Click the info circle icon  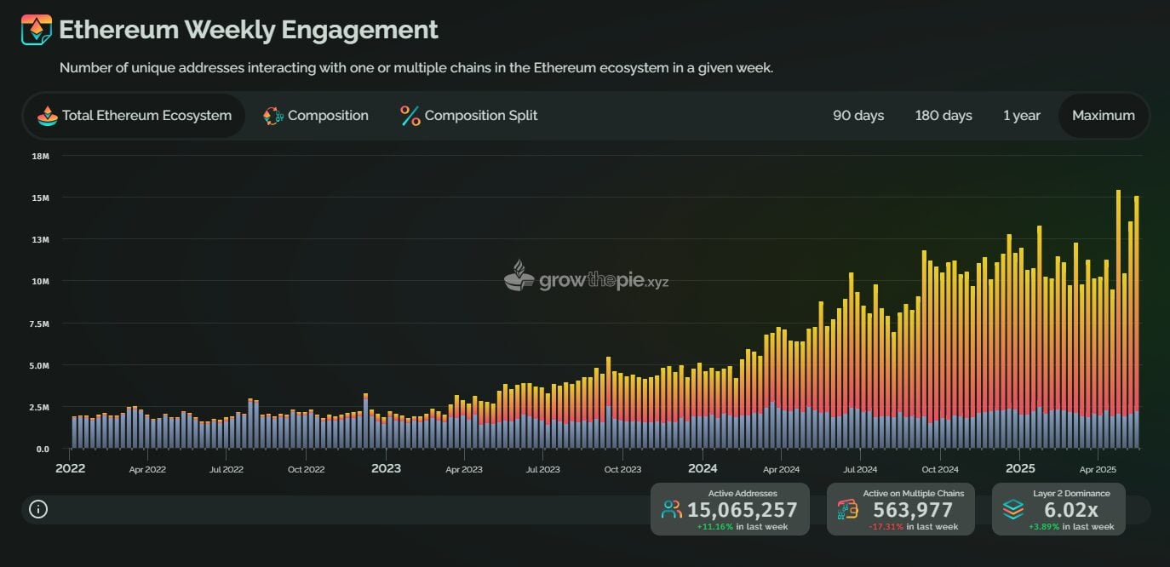38,509
